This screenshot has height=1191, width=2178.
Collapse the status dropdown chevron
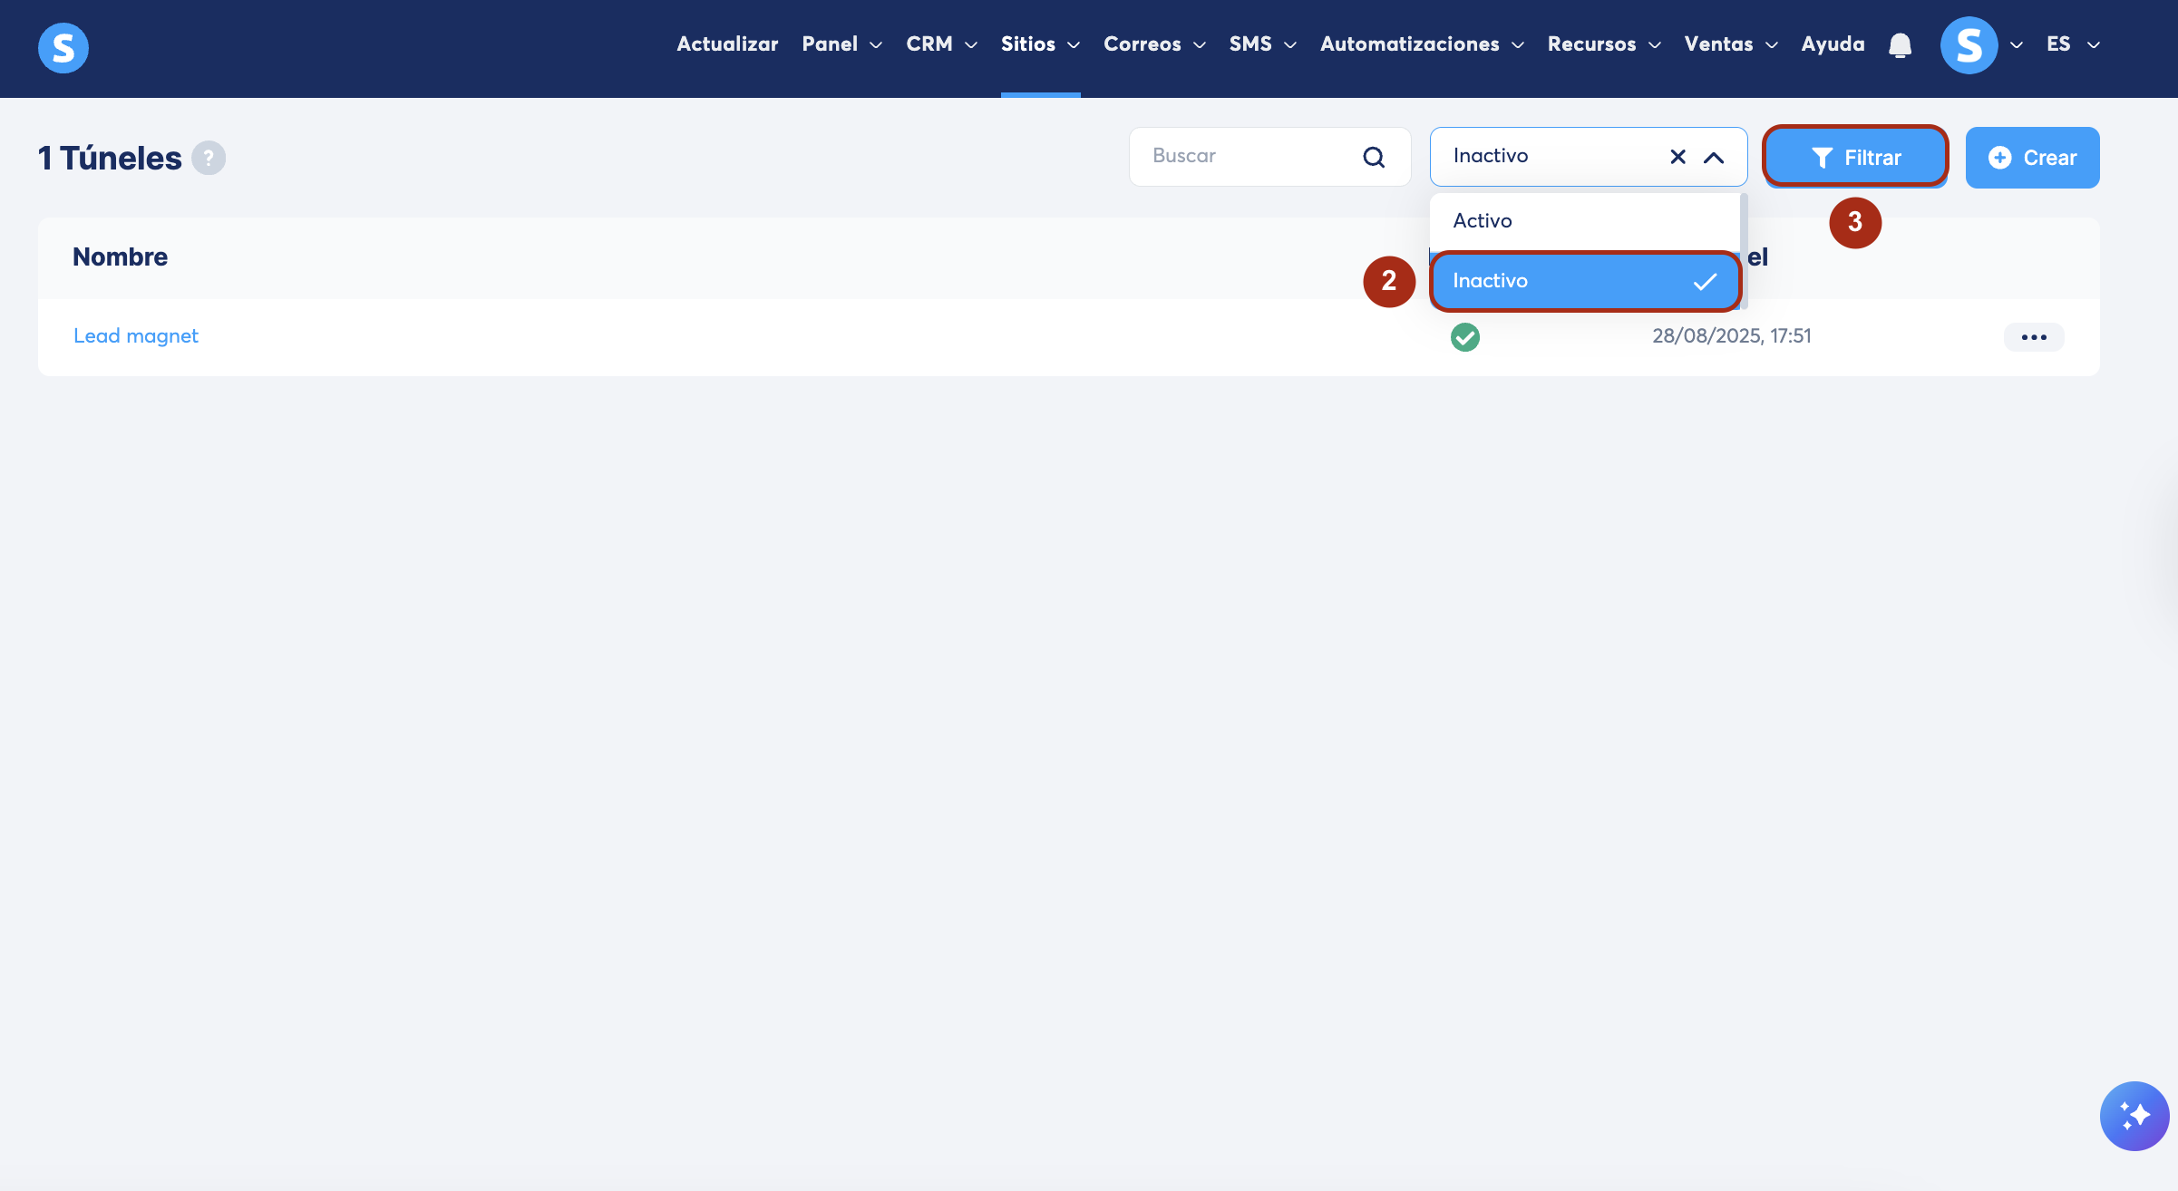pos(1713,157)
